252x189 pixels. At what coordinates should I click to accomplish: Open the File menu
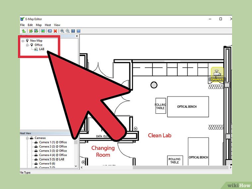[x=22, y=25]
